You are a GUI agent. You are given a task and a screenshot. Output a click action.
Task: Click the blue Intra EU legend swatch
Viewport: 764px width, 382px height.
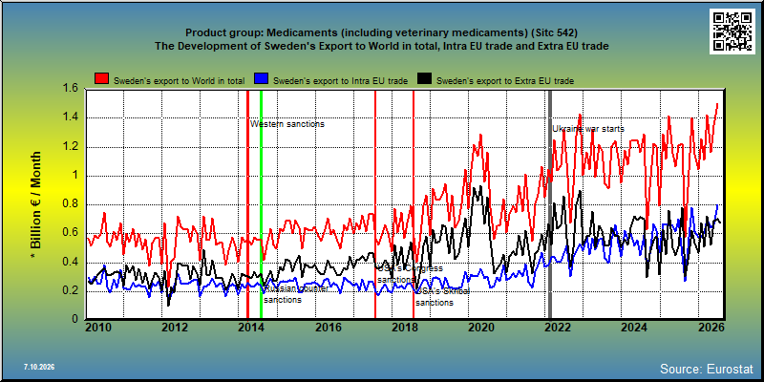262,79
